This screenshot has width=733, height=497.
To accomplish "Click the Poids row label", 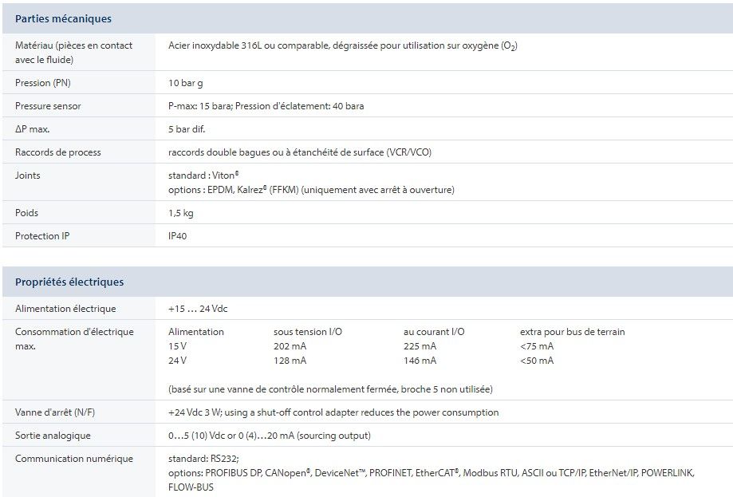I will point(27,213).
